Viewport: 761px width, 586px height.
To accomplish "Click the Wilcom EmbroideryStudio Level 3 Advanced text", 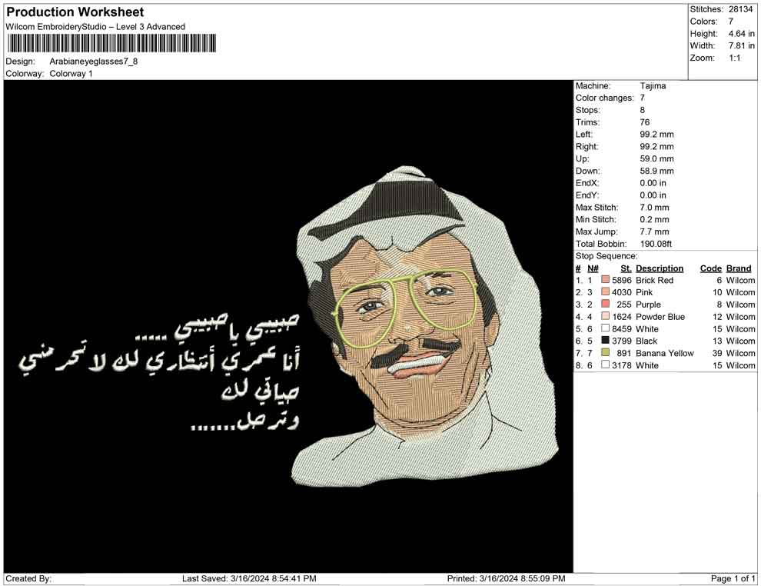I will 95,27.
